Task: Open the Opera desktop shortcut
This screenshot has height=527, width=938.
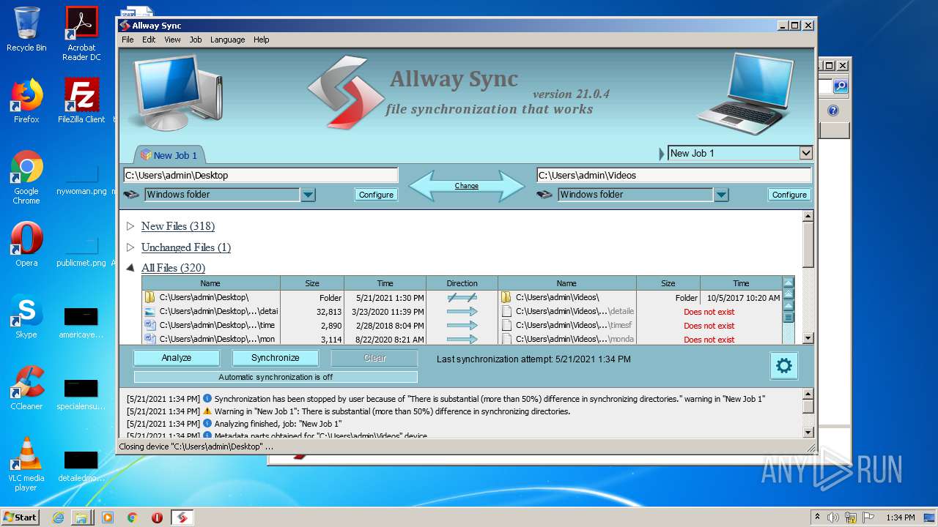Action: [x=26, y=244]
